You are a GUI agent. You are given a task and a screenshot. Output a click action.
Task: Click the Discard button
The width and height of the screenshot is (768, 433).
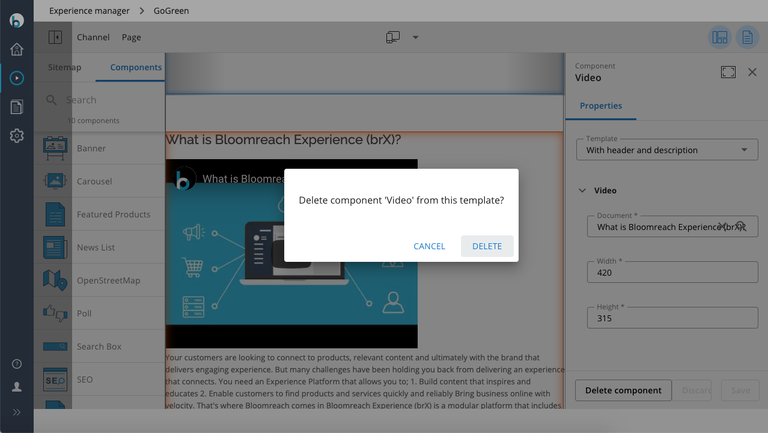692,390
